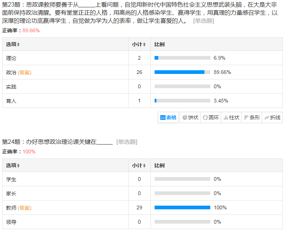Image resolution: width=285 pixels, height=232 pixels.
Task: Click the 理论 6.9% progress bar
Action: (x=182, y=58)
